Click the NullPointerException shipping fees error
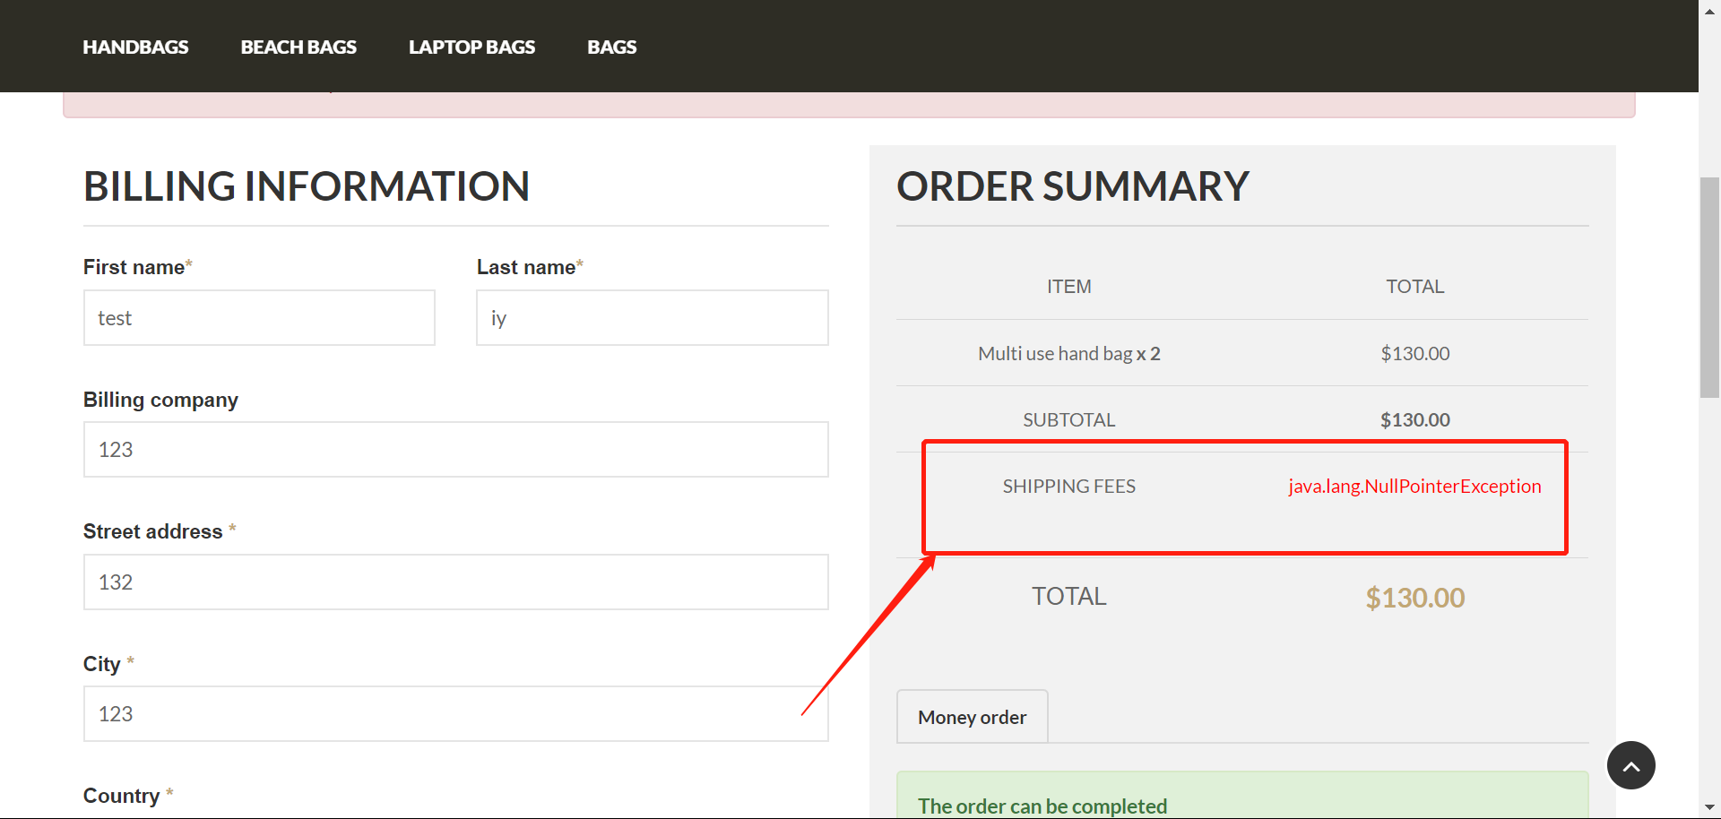1721x819 pixels. (1414, 486)
